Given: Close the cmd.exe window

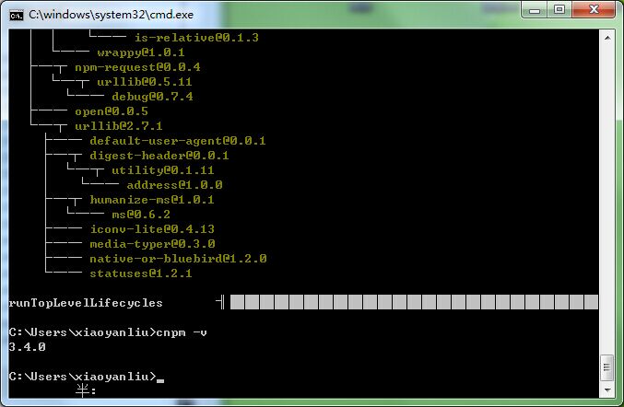Looking at the screenshot, I should [x=594, y=10].
